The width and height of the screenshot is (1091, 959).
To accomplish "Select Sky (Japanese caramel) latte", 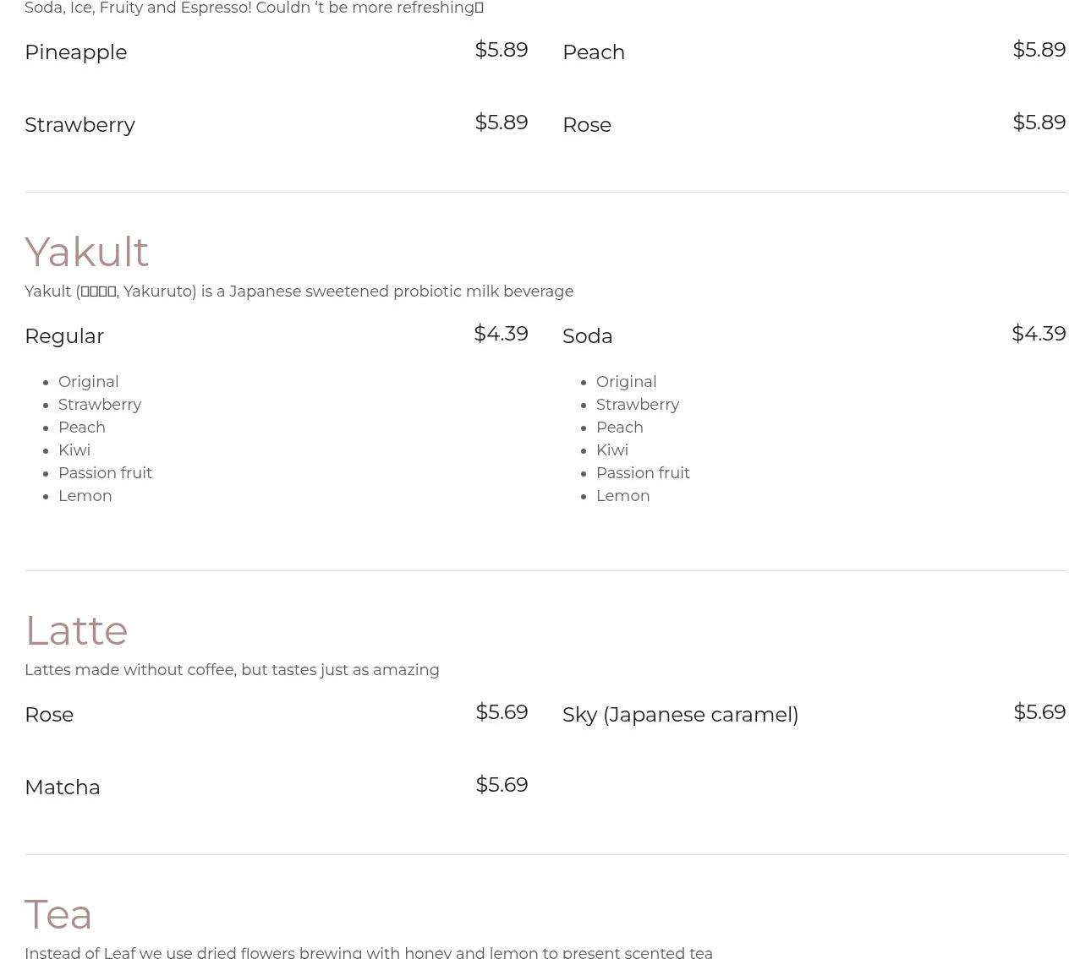I will point(680,715).
